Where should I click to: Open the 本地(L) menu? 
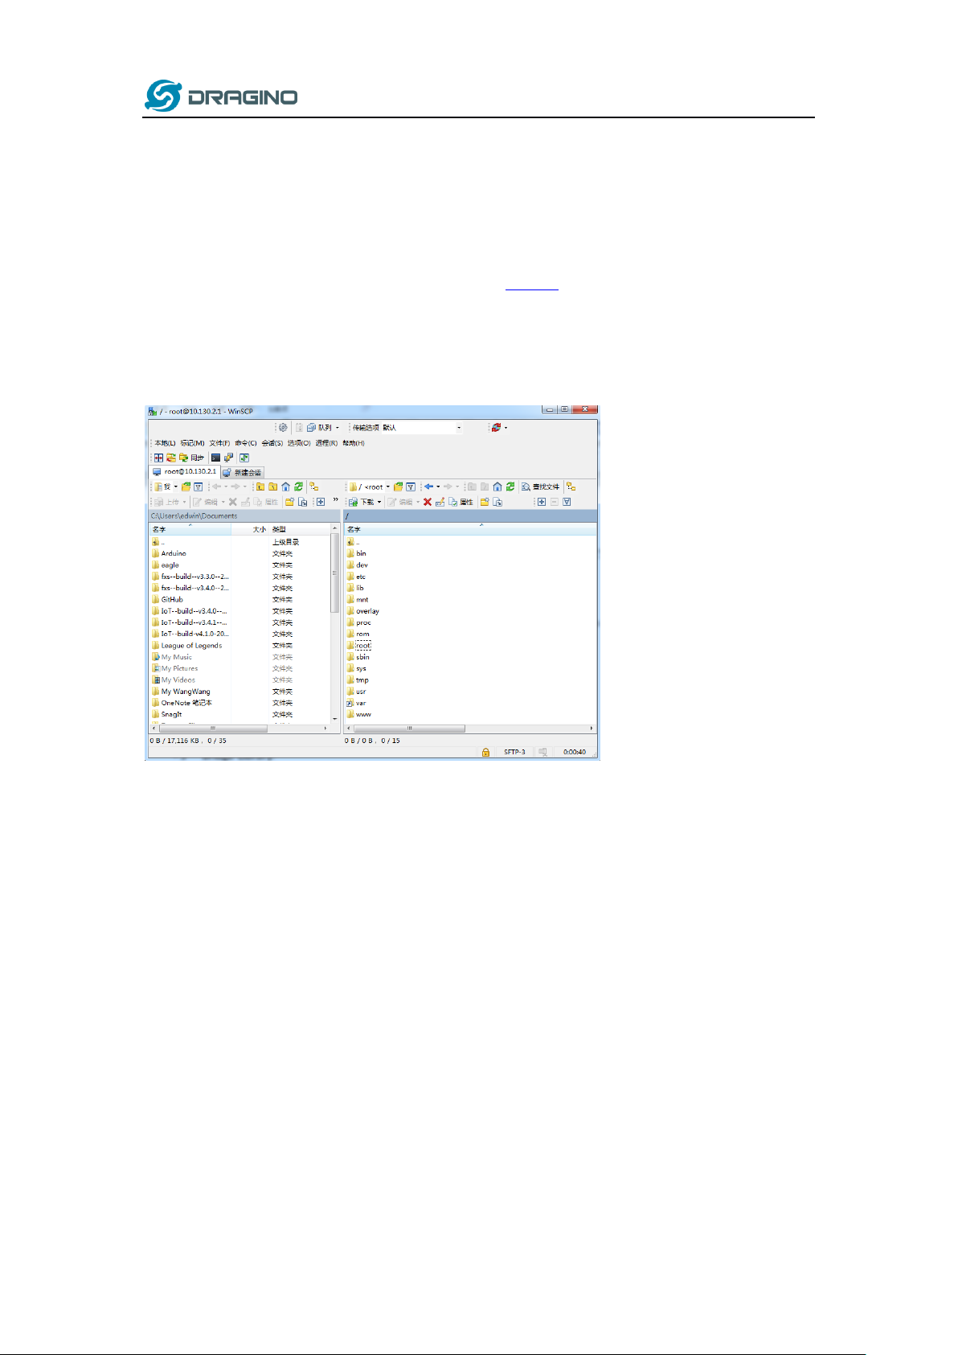coord(165,443)
